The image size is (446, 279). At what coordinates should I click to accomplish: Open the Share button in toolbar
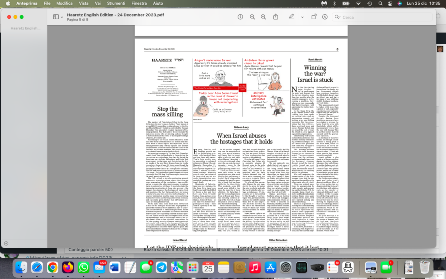point(276,17)
